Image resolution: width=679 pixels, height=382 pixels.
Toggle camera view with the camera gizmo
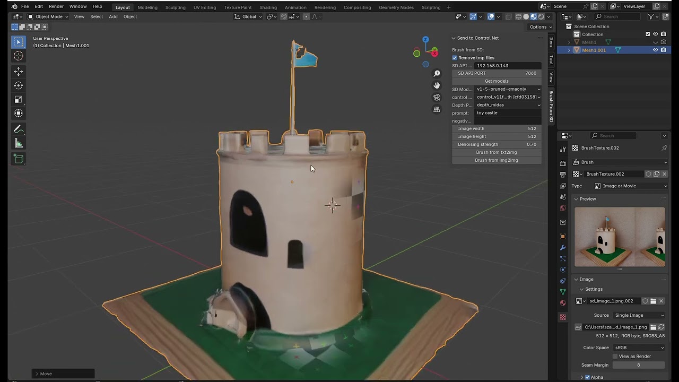pos(437,98)
